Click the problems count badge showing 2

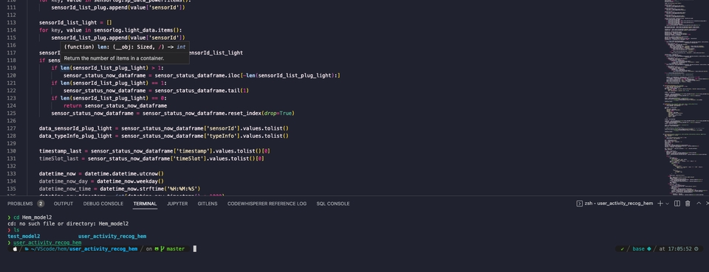[41, 203]
